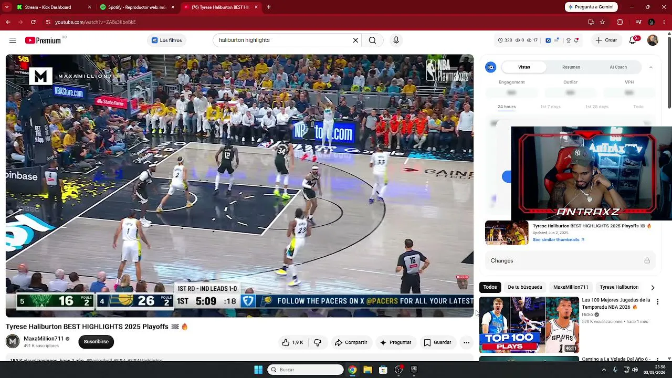
Task: Subscribe with the Suscribirse button
Action: (96, 342)
